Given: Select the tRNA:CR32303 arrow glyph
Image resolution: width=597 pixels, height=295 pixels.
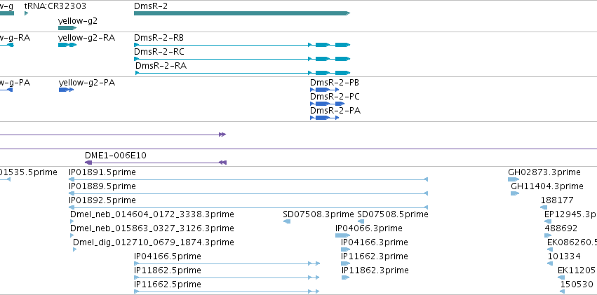Looking at the screenshot, I should [26, 13].
